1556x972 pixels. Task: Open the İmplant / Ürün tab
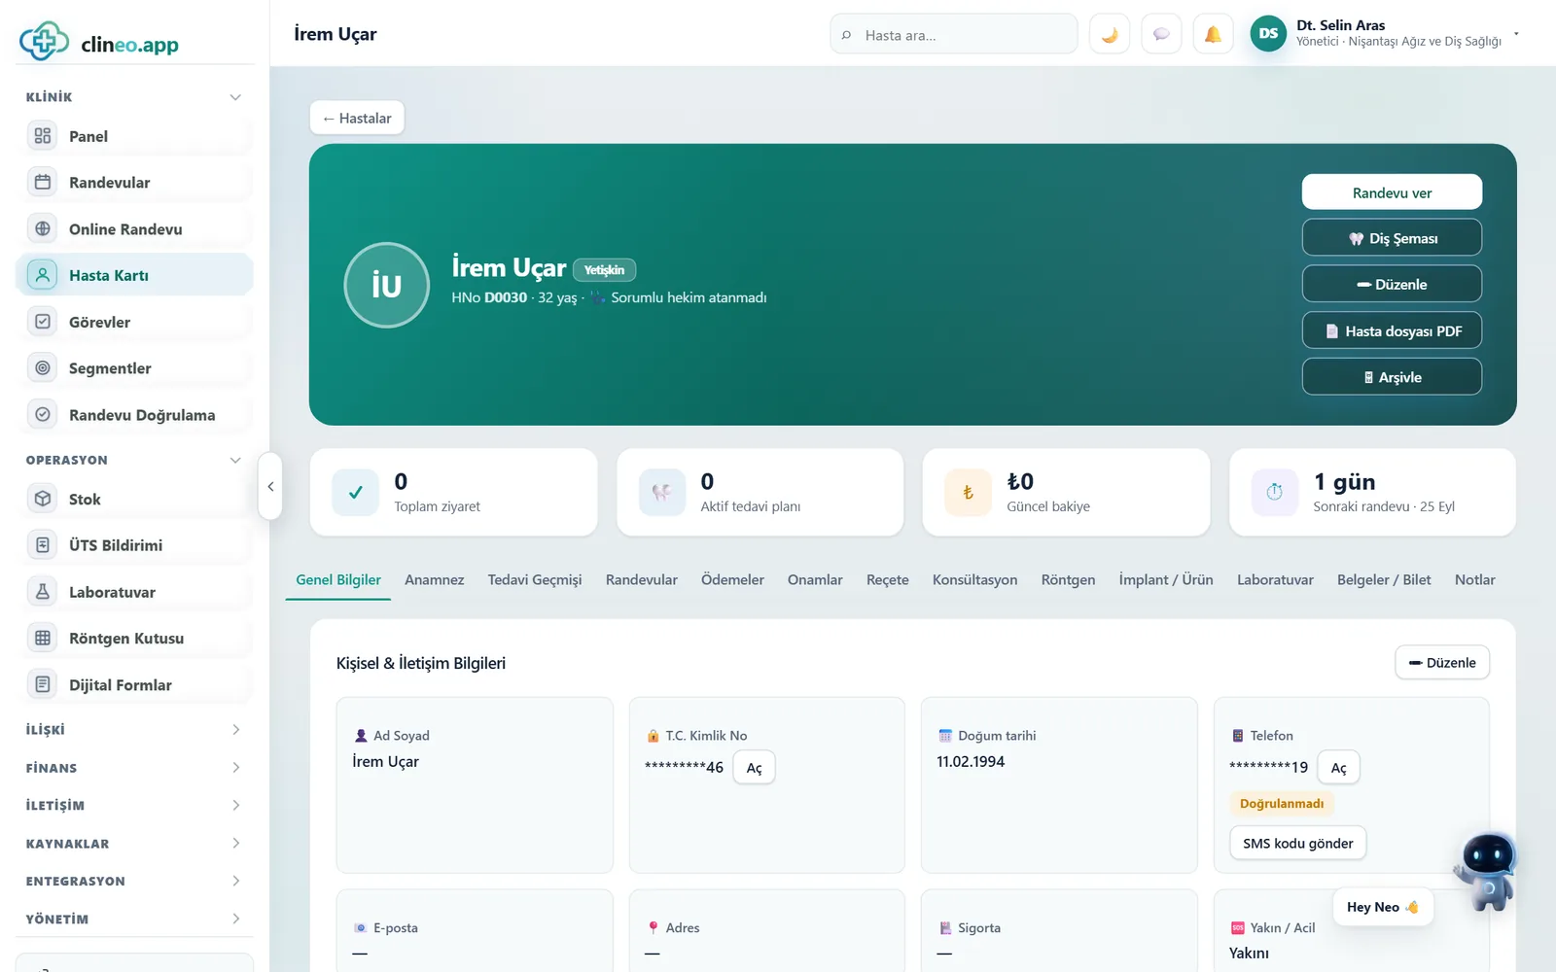click(1166, 579)
